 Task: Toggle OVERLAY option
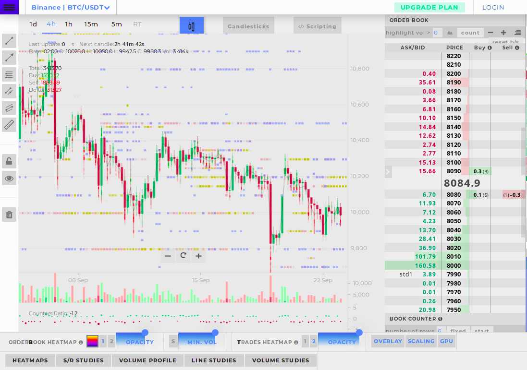tap(388, 341)
